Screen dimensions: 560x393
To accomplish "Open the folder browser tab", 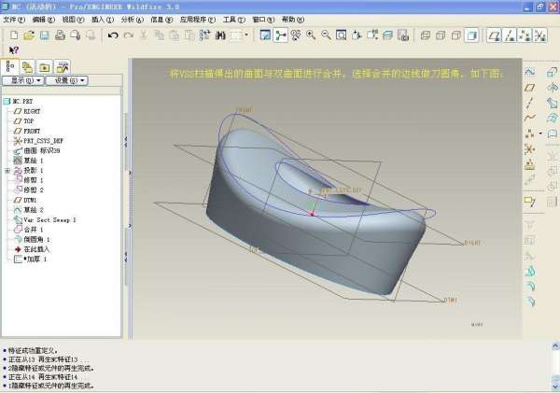I will (27, 67).
